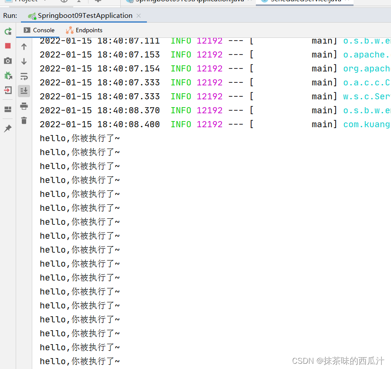391x369 pixels.
Task: Stop the running application
Action: [x=7, y=46]
